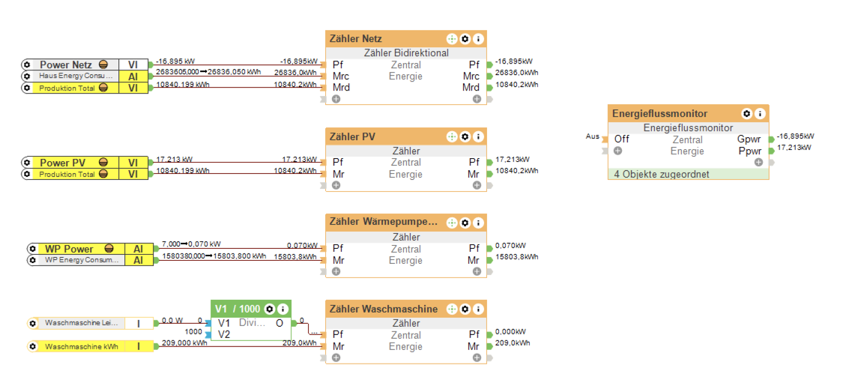Select the Energieflussmonitor block title bar
849x386 pixels.
tap(688, 114)
